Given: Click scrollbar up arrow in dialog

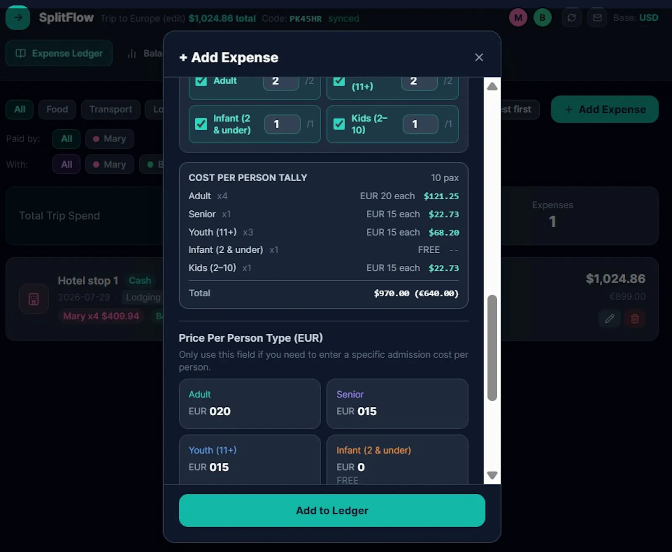Looking at the screenshot, I should pos(492,86).
